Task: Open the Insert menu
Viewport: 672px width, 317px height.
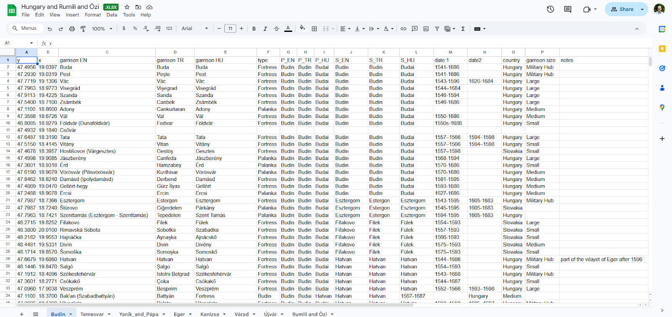Action: (x=72, y=15)
